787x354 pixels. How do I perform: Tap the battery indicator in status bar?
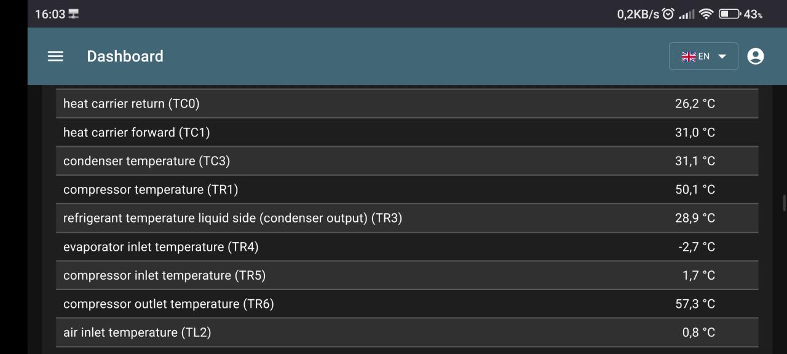tap(729, 14)
